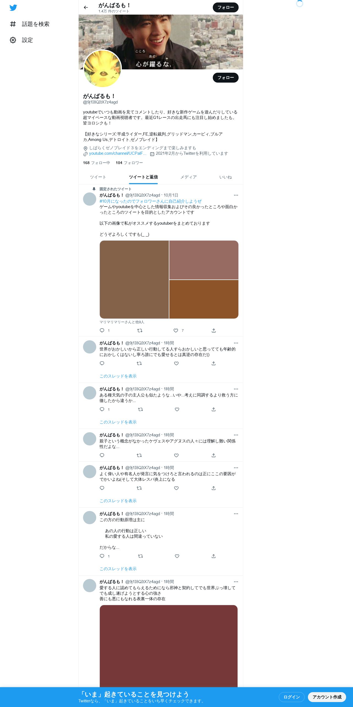Viewport: 353px width, 707px height.
Task: Like the 世界がおかしいから tweet
Action: [176, 363]
